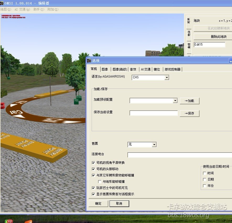Click the →保存 save button
232x223 pixels.
click(x=189, y=113)
